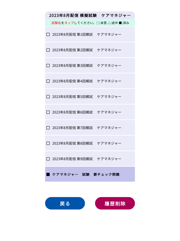Check the box for 第1回模試
This screenshot has width=180, height=241.
pos(48,34)
